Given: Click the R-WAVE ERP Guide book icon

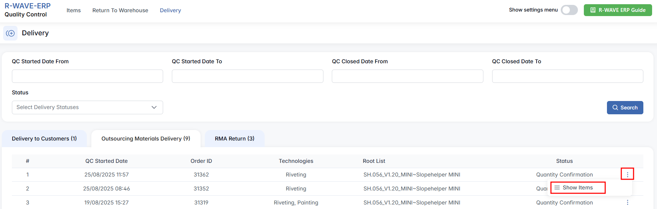Looking at the screenshot, I should point(593,10).
